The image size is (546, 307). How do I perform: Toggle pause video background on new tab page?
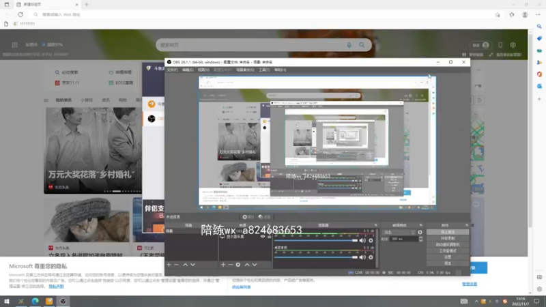click(x=472, y=55)
